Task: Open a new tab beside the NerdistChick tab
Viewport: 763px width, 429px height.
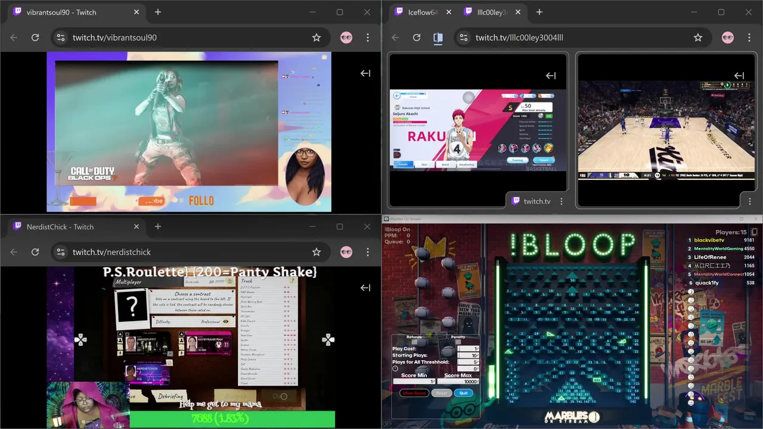Action: [x=158, y=226]
